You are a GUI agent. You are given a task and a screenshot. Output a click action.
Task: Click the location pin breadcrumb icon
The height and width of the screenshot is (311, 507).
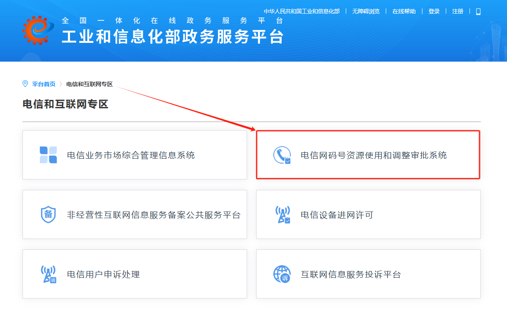pos(25,84)
